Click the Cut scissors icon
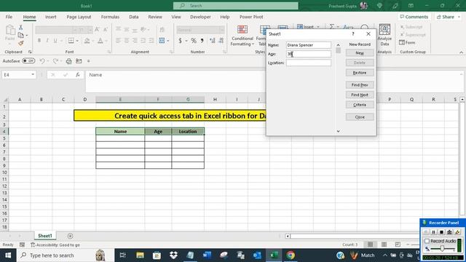This screenshot has height=262, width=466. tap(20, 28)
